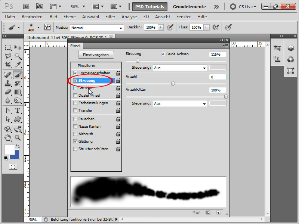This screenshot has height=224, width=299.
Task: Open the Datei menu
Action: [10, 17]
